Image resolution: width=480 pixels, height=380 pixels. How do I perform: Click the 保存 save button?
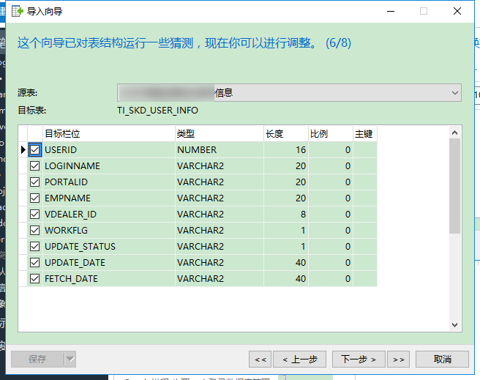[37, 359]
